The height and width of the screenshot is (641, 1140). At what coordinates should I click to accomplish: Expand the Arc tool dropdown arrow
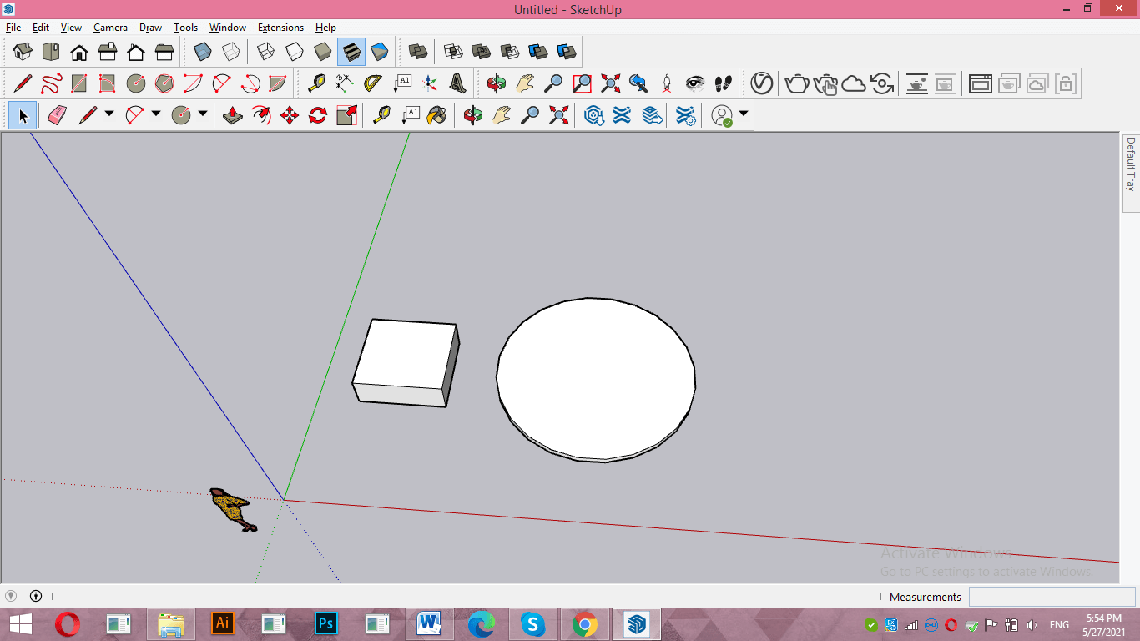155,114
